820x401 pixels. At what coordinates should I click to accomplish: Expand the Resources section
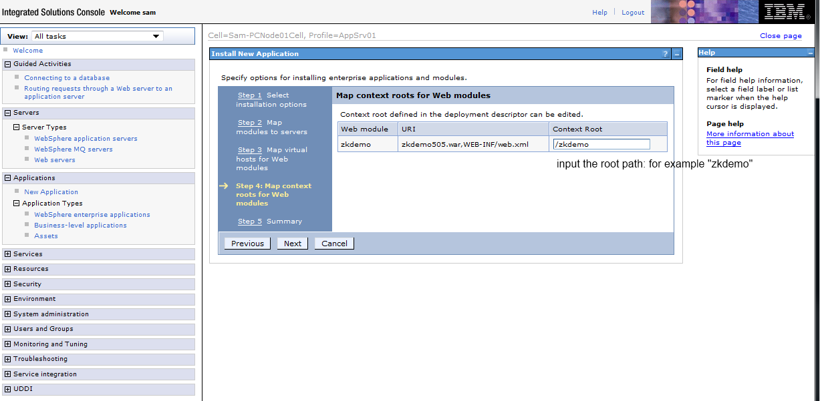[8, 269]
